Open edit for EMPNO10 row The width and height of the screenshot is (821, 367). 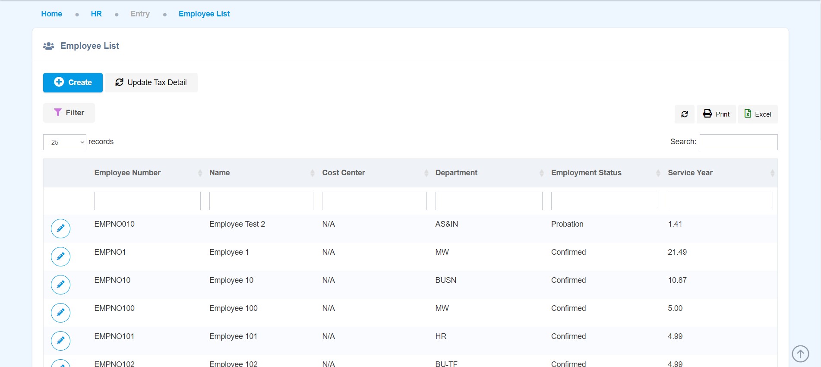pyautogui.click(x=60, y=285)
